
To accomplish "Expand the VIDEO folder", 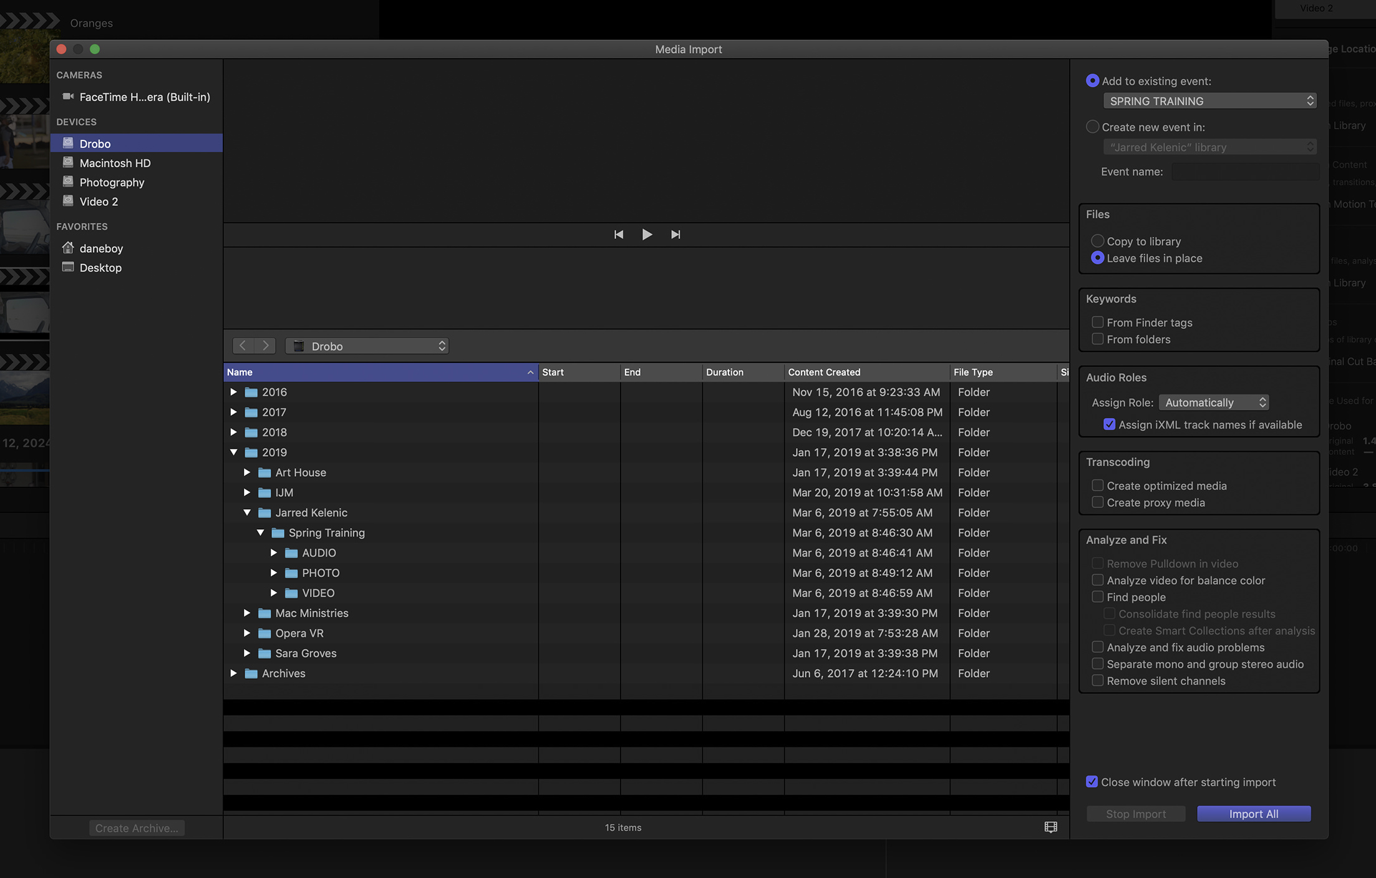I will pos(274,593).
